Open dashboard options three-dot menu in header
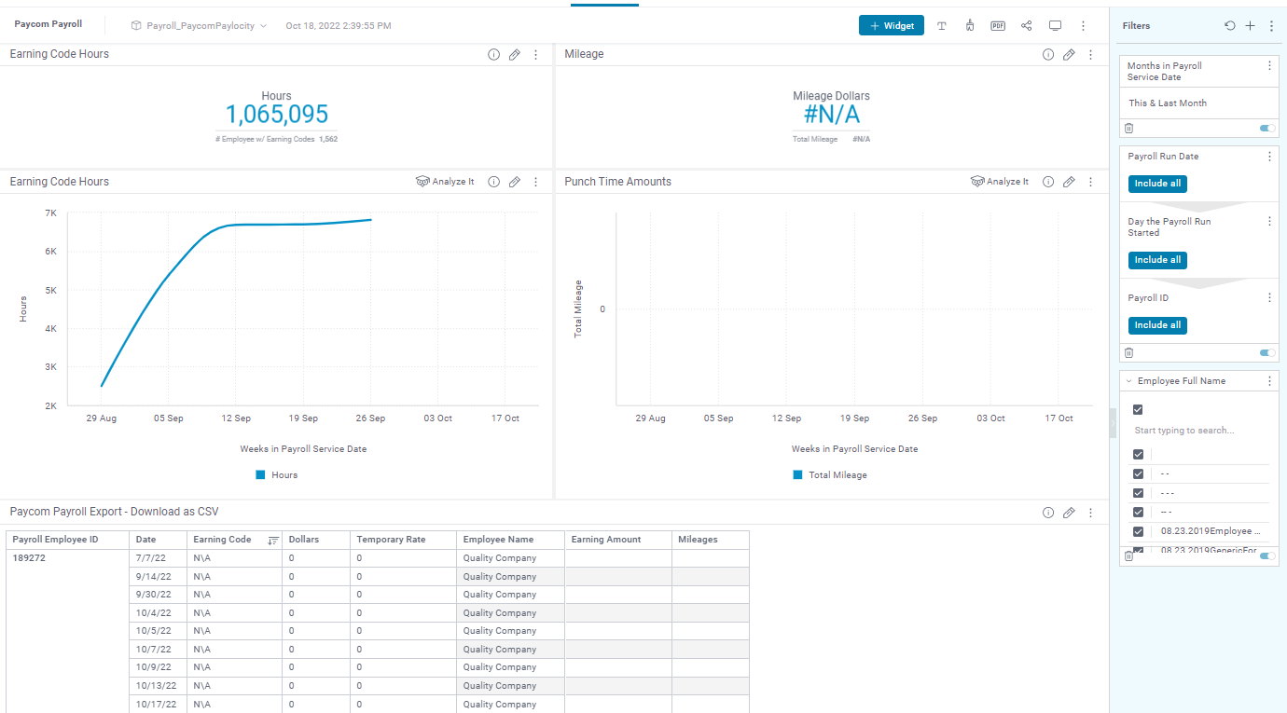1287x713 pixels. [x=1083, y=26]
